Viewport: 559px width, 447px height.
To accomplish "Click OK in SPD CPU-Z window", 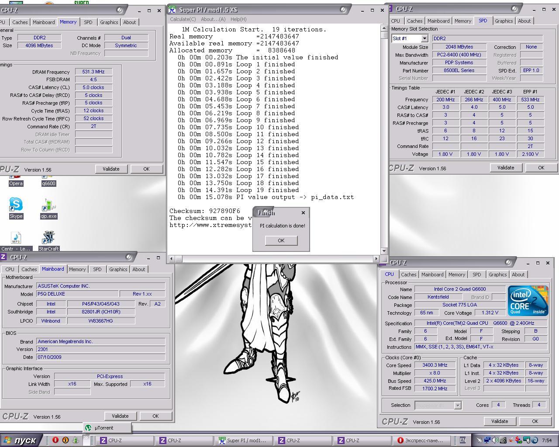I will tap(541, 168).
